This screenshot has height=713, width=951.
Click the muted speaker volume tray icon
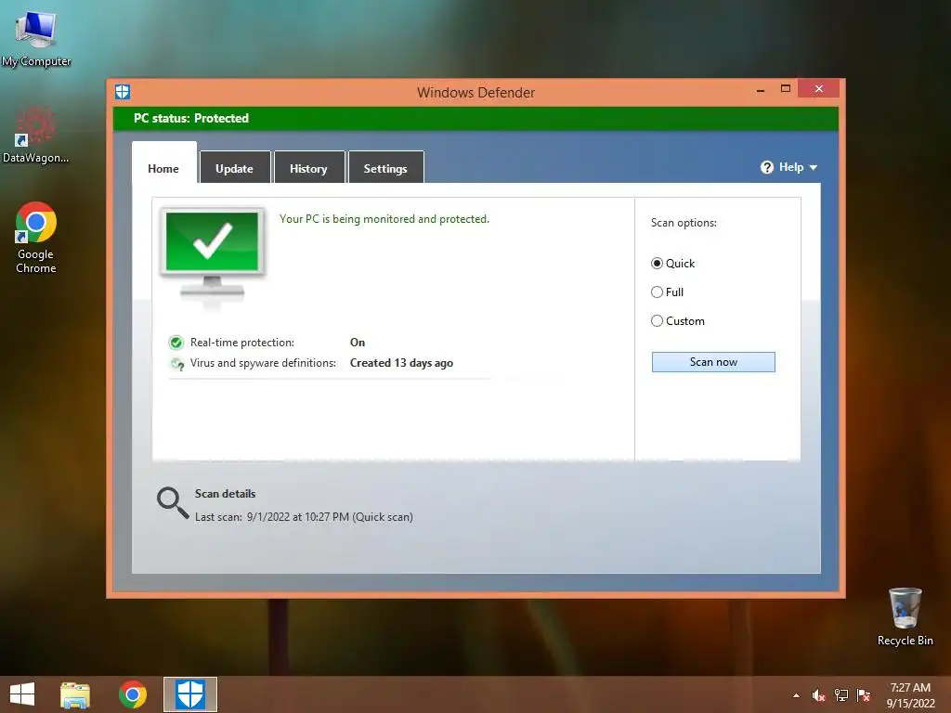(818, 695)
